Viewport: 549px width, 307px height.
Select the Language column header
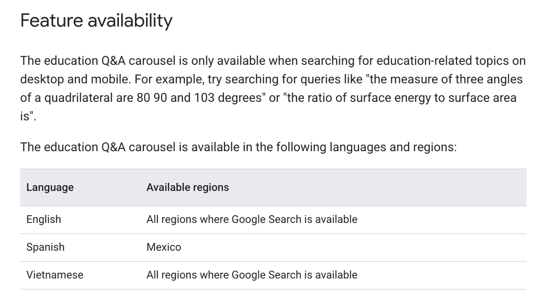pos(50,187)
